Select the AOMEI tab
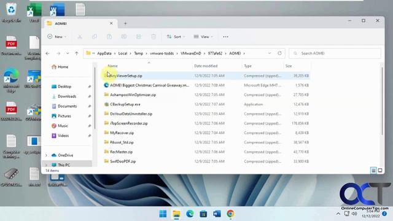 pyautogui.click(x=80, y=23)
